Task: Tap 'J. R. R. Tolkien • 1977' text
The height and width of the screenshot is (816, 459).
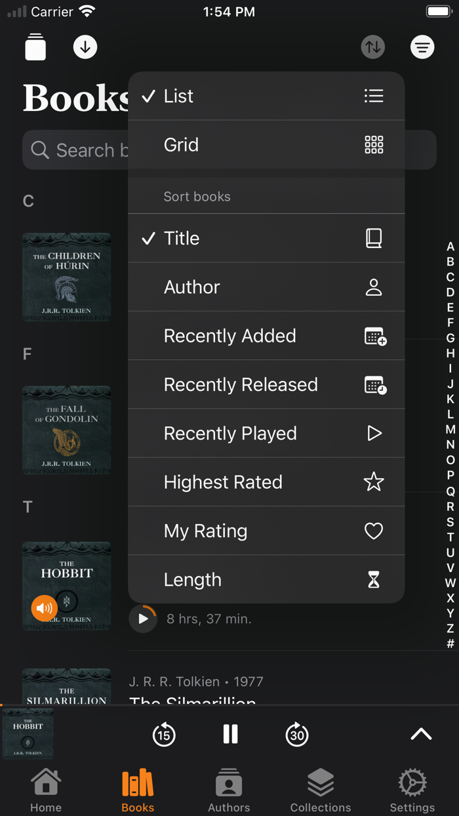Action: pos(196,682)
